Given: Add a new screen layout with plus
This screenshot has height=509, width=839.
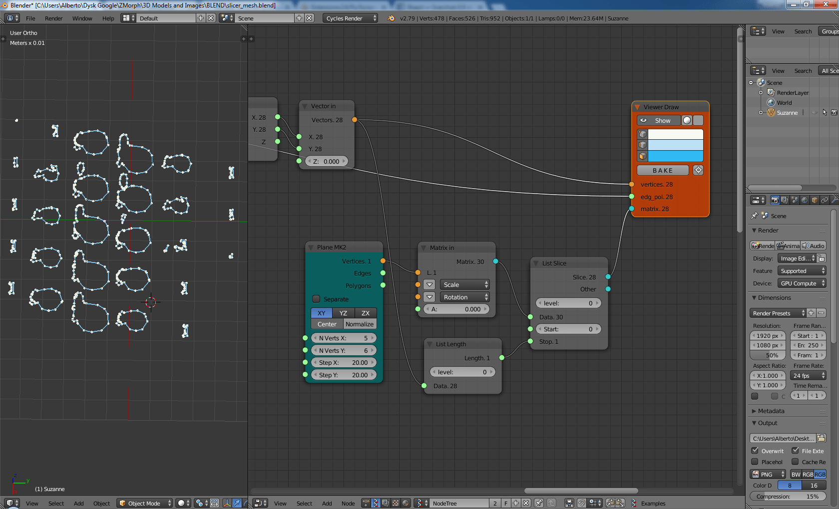Looking at the screenshot, I should click(x=201, y=18).
